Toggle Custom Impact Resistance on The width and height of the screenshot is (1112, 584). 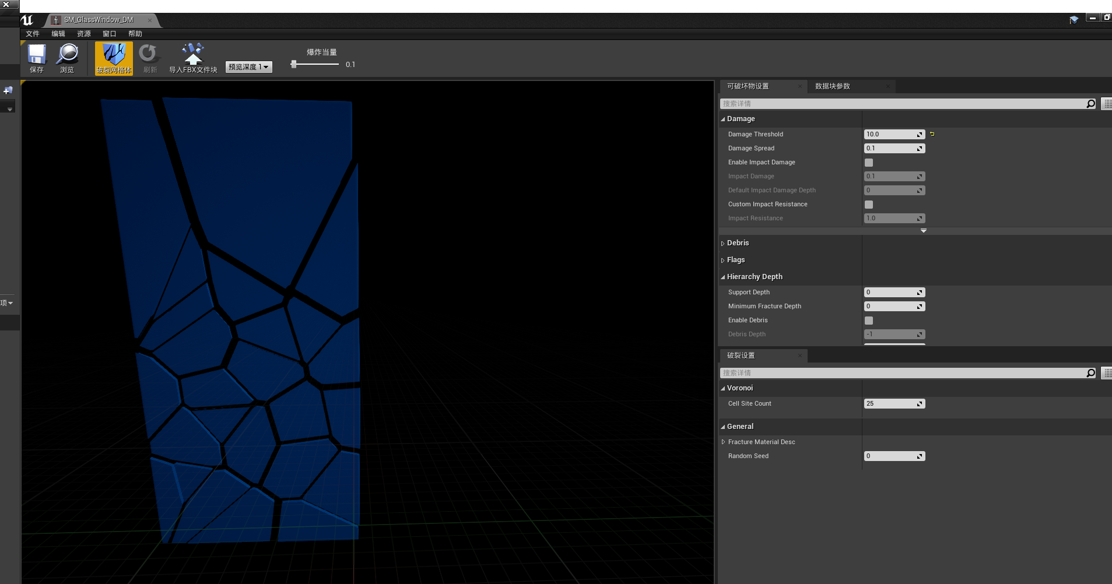[x=869, y=204]
